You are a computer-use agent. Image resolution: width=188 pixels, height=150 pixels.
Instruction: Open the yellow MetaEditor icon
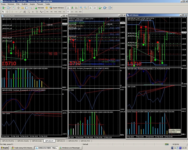coord(47,8)
